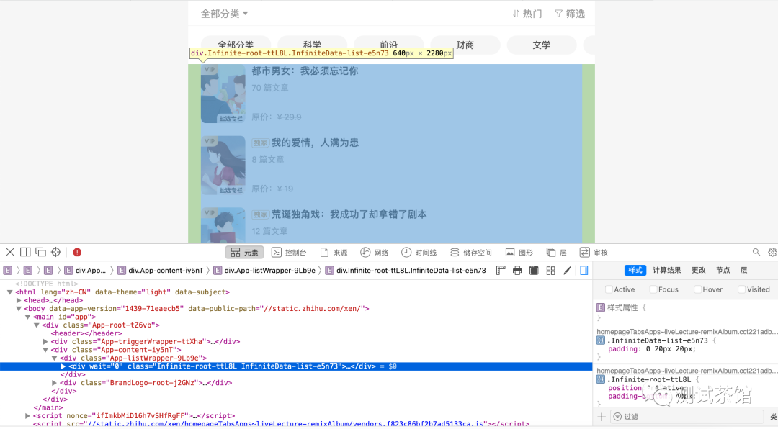Click the cover thumbnail of 我的爱情，人满为患
Image resolution: width=778 pixels, height=429 pixels.
pos(223,165)
